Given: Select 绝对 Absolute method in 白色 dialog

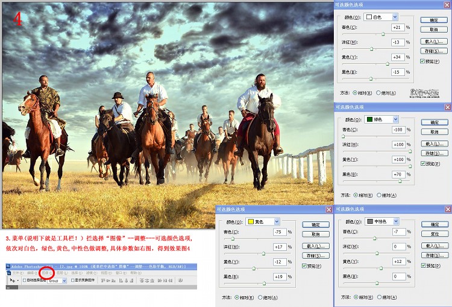Looking at the screenshot, I should pos(378,93).
